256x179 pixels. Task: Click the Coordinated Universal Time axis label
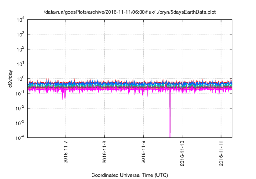[130, 175]
